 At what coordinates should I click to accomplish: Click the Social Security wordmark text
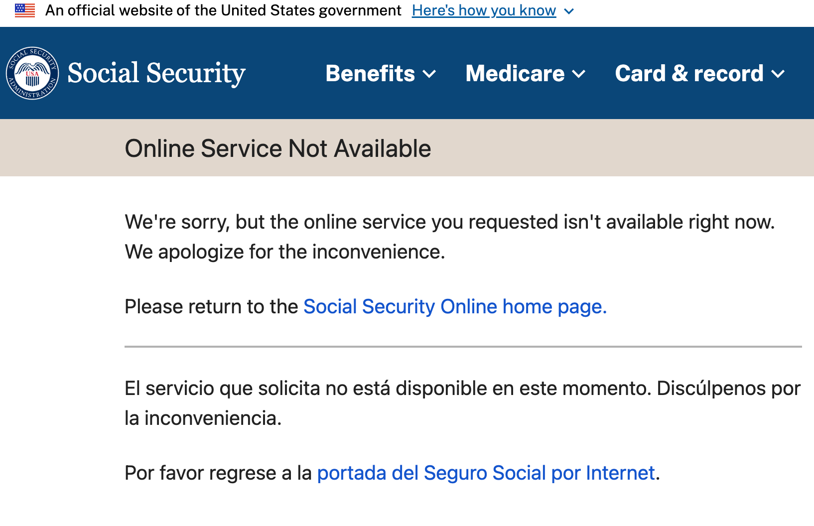click(x=156, y=73)
